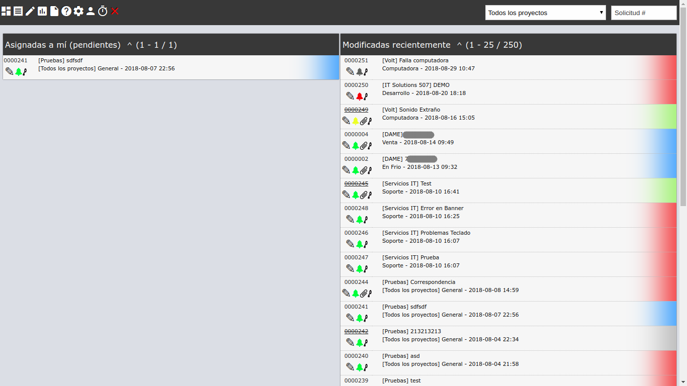Open issue 0000247 link
Viewport: 687px width, 386px height.
(356, 257)
